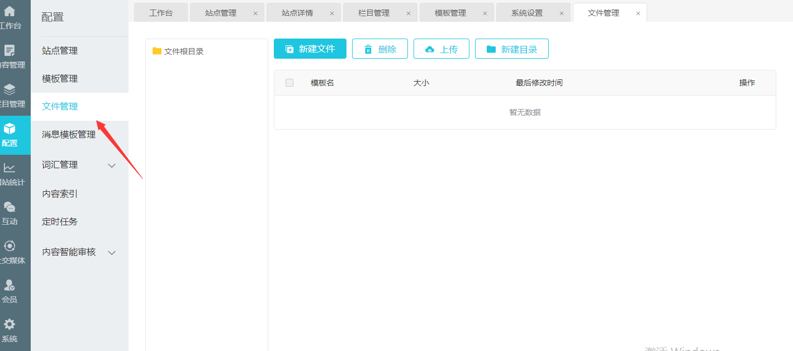Click the 新建文件 button
This screenshot has height=351, width=793.
[x=310, y=49]
